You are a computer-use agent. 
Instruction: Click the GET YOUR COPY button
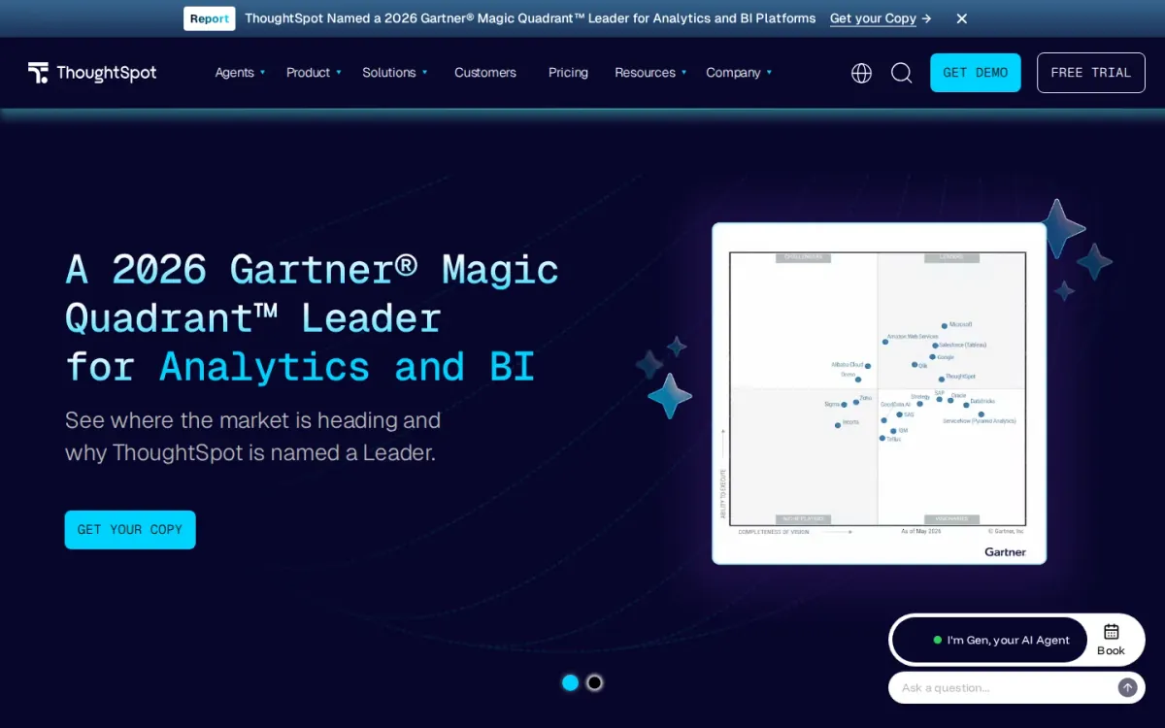130,530
